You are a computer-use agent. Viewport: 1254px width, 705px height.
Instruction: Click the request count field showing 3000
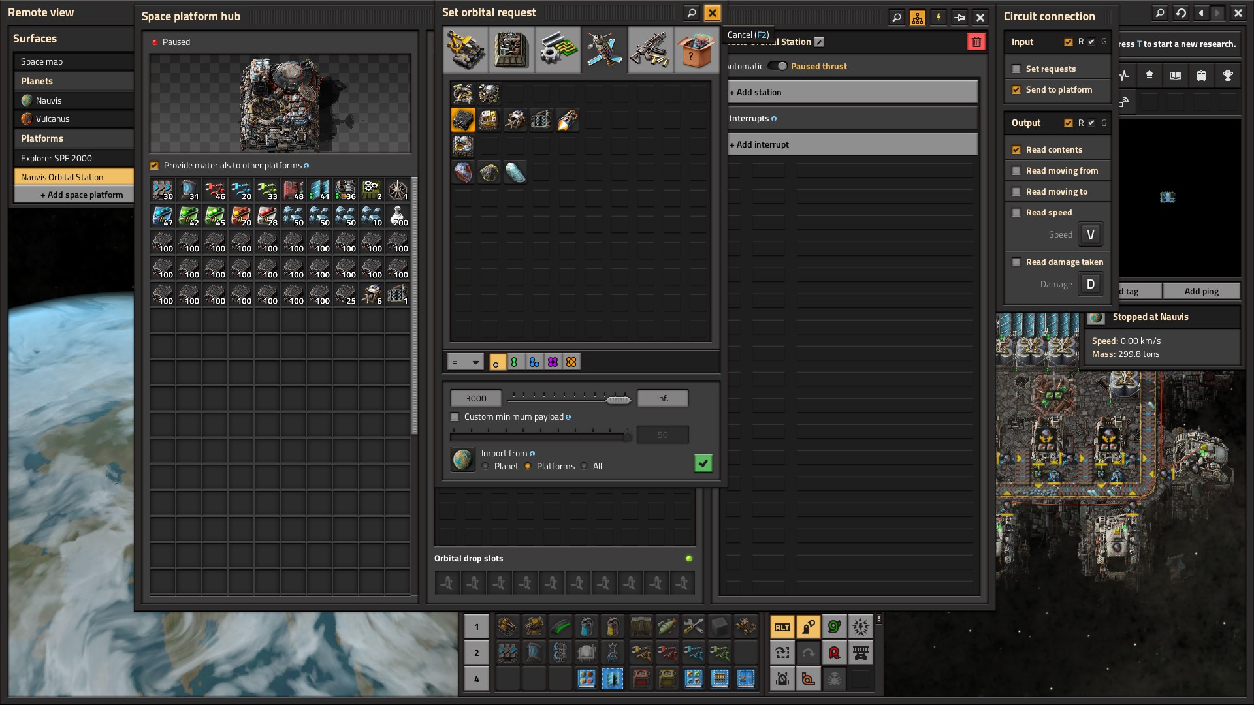[x=476, y=398]
